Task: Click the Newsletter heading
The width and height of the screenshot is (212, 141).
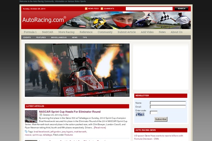Action: pos(142,96)
